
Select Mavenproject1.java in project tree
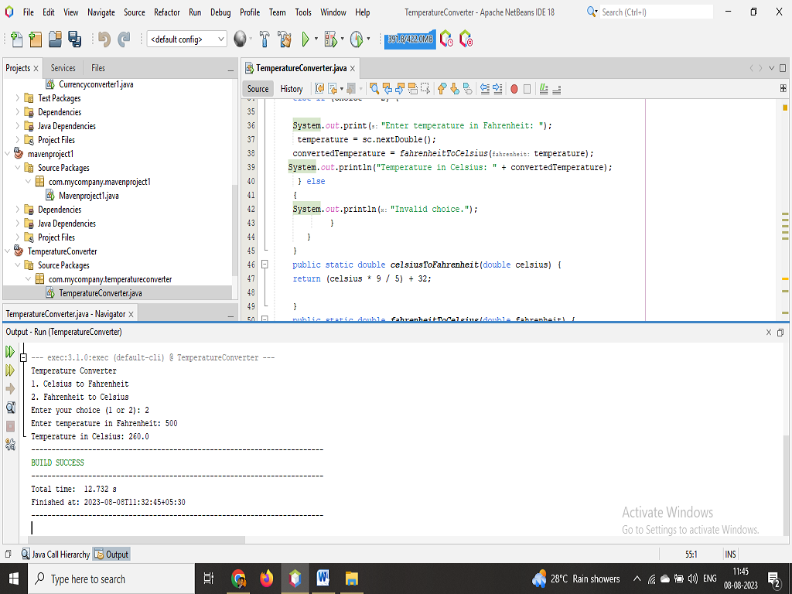coord(89,196)
